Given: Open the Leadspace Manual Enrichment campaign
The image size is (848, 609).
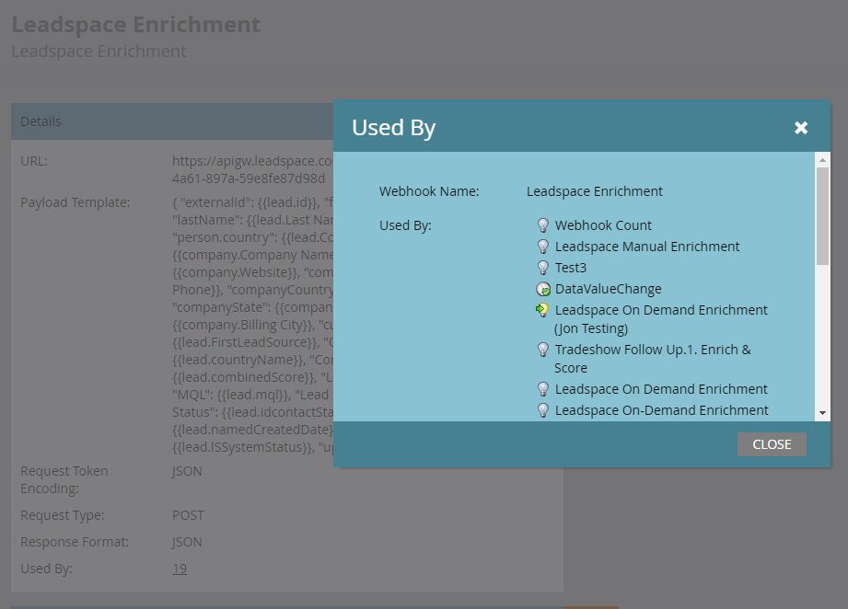Looking at the screenshot, I should click(646, 247).
